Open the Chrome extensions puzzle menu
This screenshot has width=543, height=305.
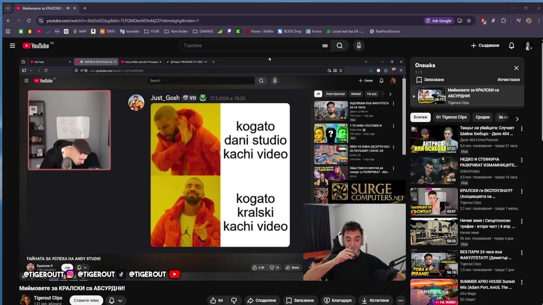pos(504,20)
